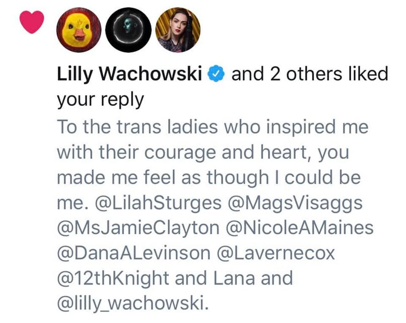The width and height of the screenshot is (406, 323).
Task: Click the "and Lana and" text
Action: coord(234,278)
